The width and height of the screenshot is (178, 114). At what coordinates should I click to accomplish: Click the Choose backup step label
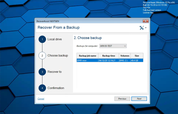(x=58, y=56)
